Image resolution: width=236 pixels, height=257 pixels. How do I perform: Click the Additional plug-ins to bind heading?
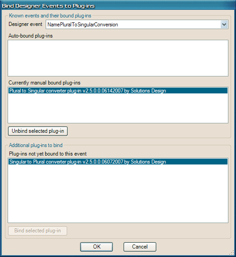(36, 145)
